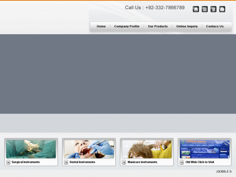Open Contacu Us menu item

click(215, 26)
